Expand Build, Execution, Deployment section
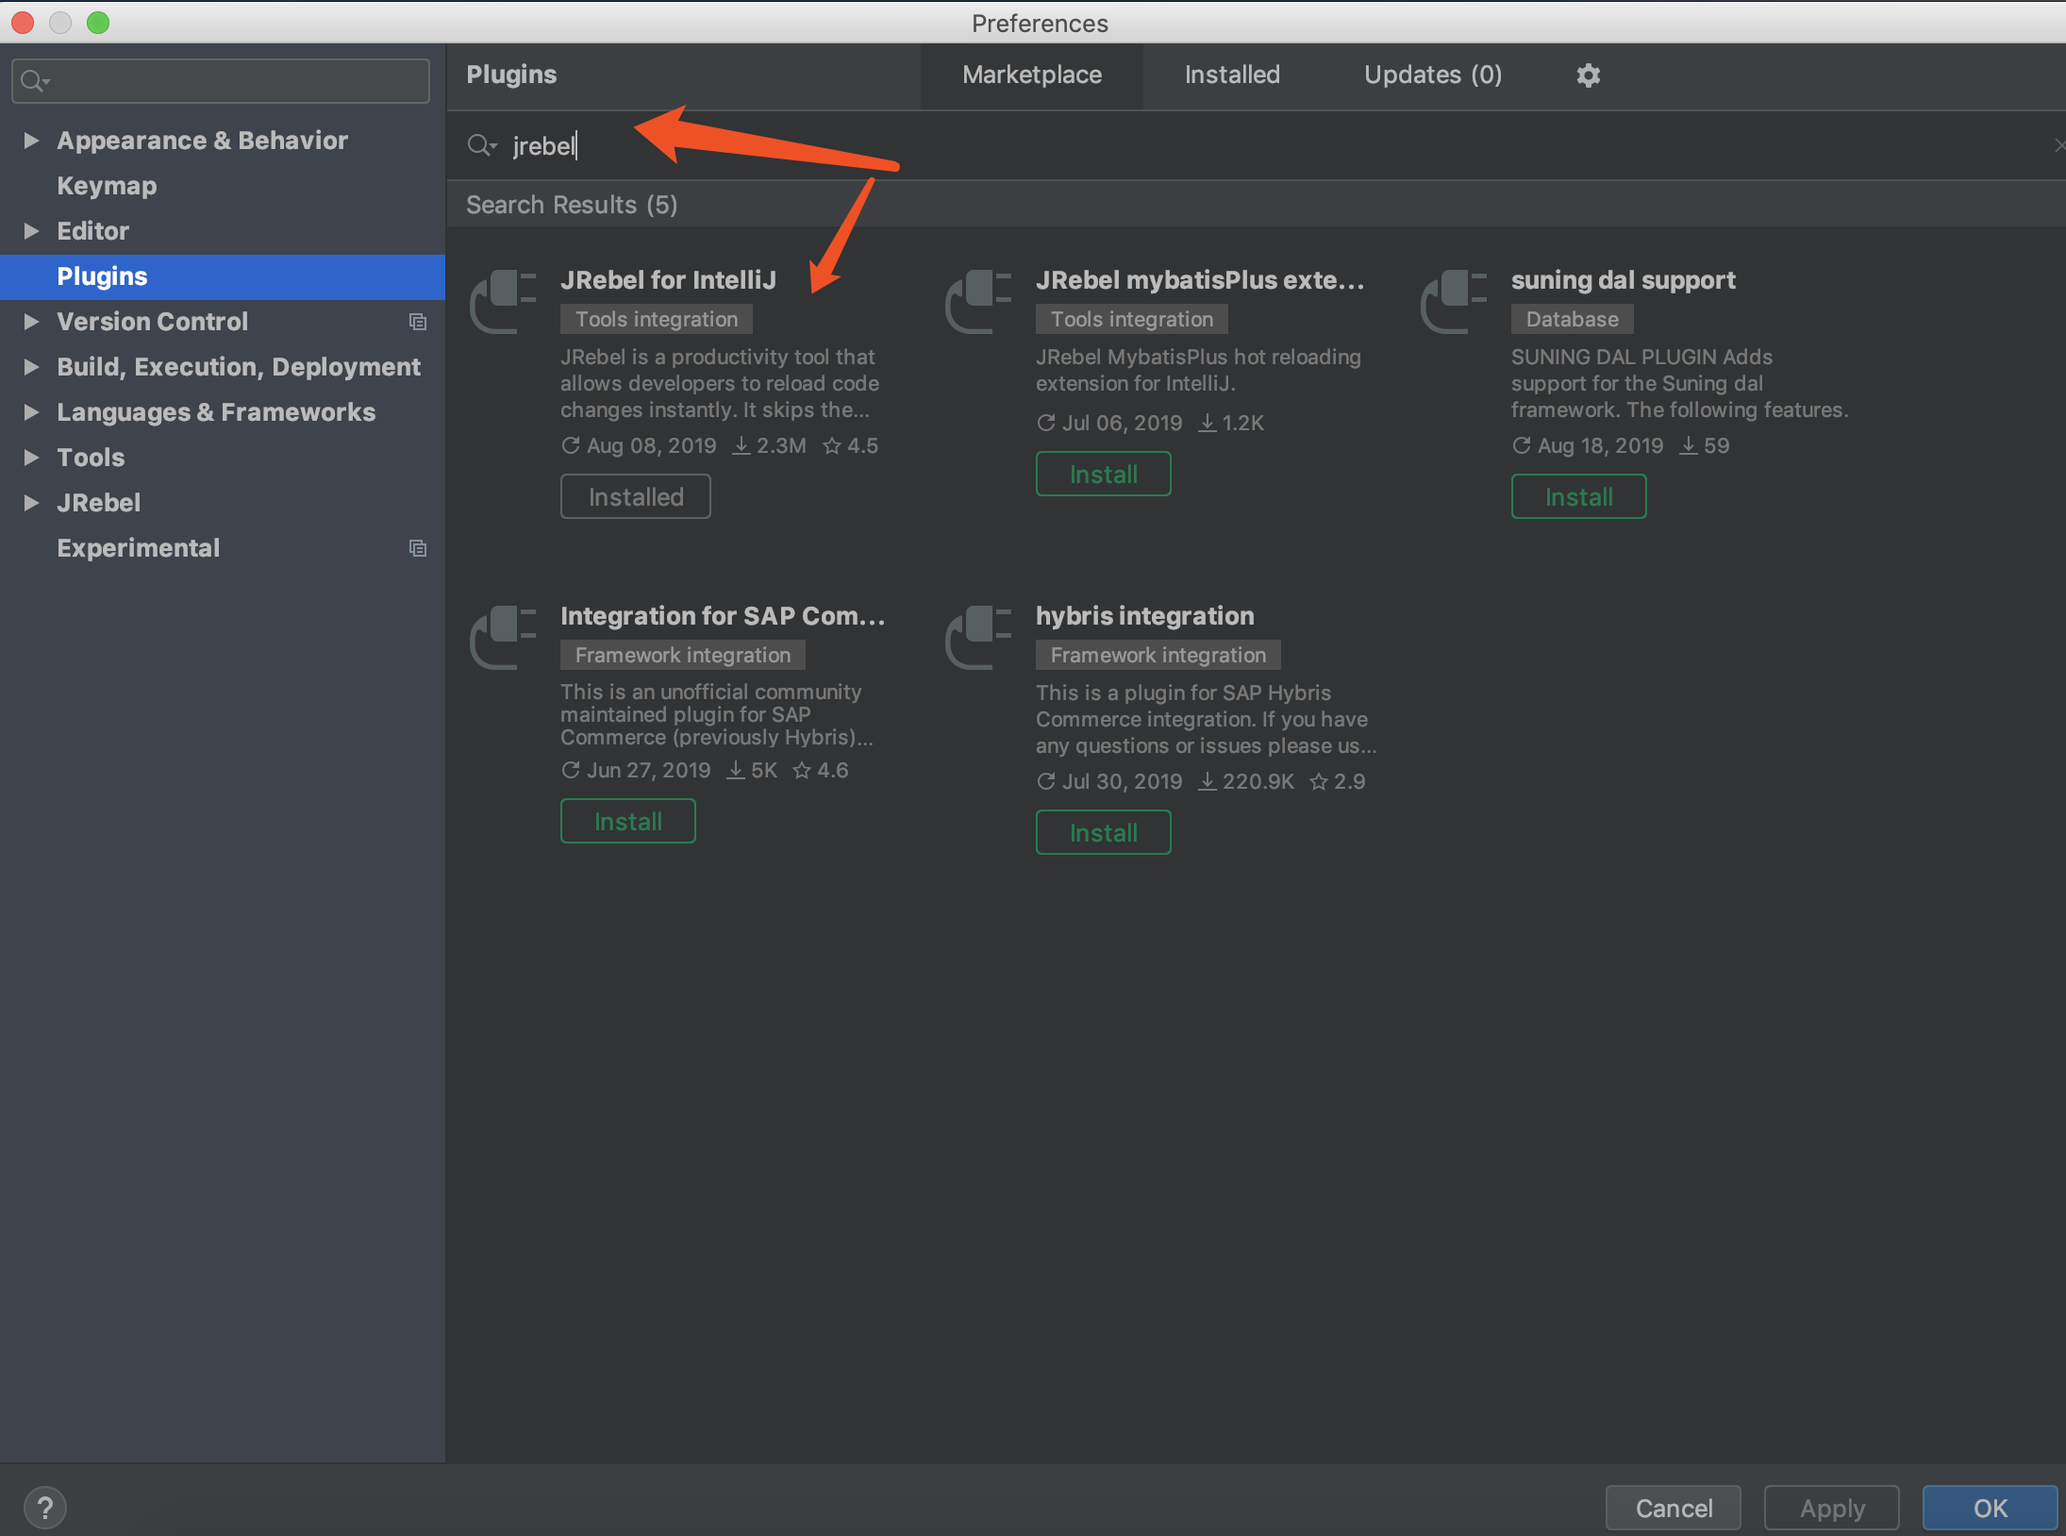 point(31,367)
